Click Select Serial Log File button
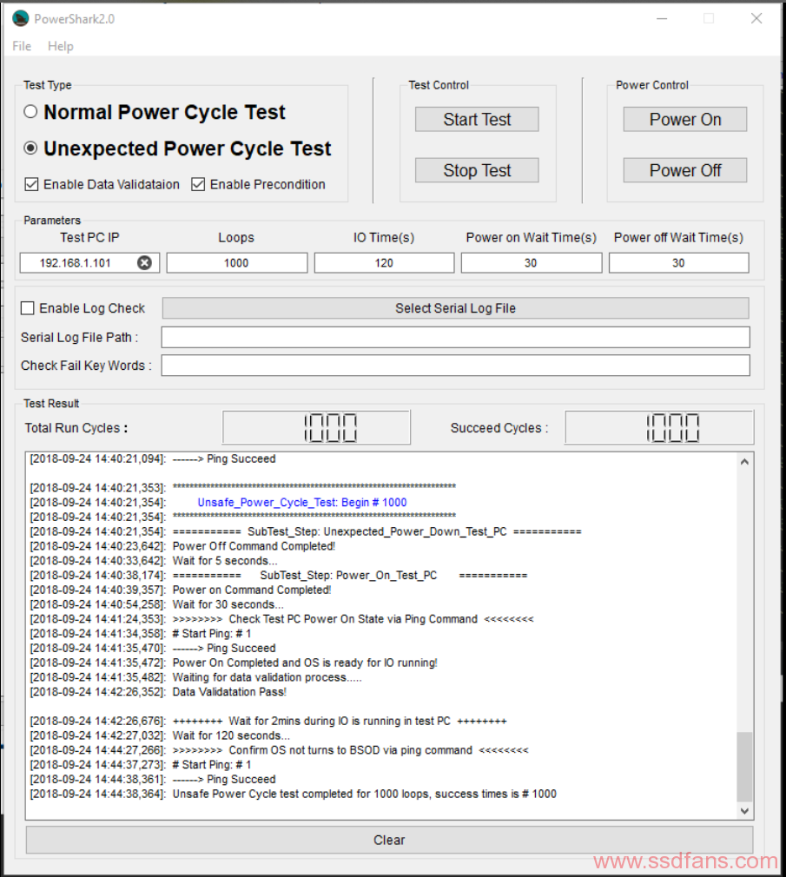786x877 pixels. coord(455,308)
